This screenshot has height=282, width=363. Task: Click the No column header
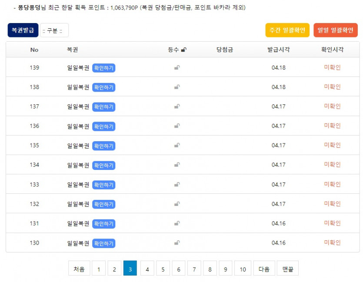click(34, 50)
